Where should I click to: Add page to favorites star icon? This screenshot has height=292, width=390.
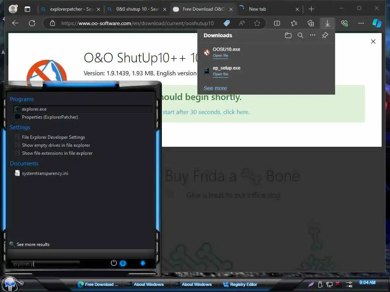pyautogui.click(x=257, y=23)
